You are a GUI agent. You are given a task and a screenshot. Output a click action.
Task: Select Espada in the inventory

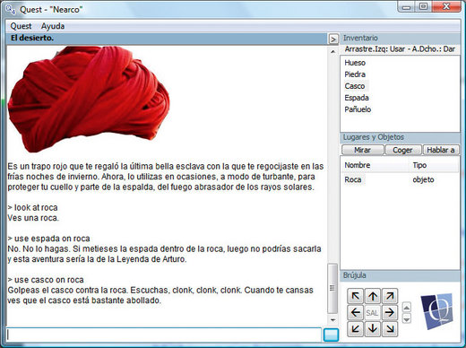(x=357, y=98)
